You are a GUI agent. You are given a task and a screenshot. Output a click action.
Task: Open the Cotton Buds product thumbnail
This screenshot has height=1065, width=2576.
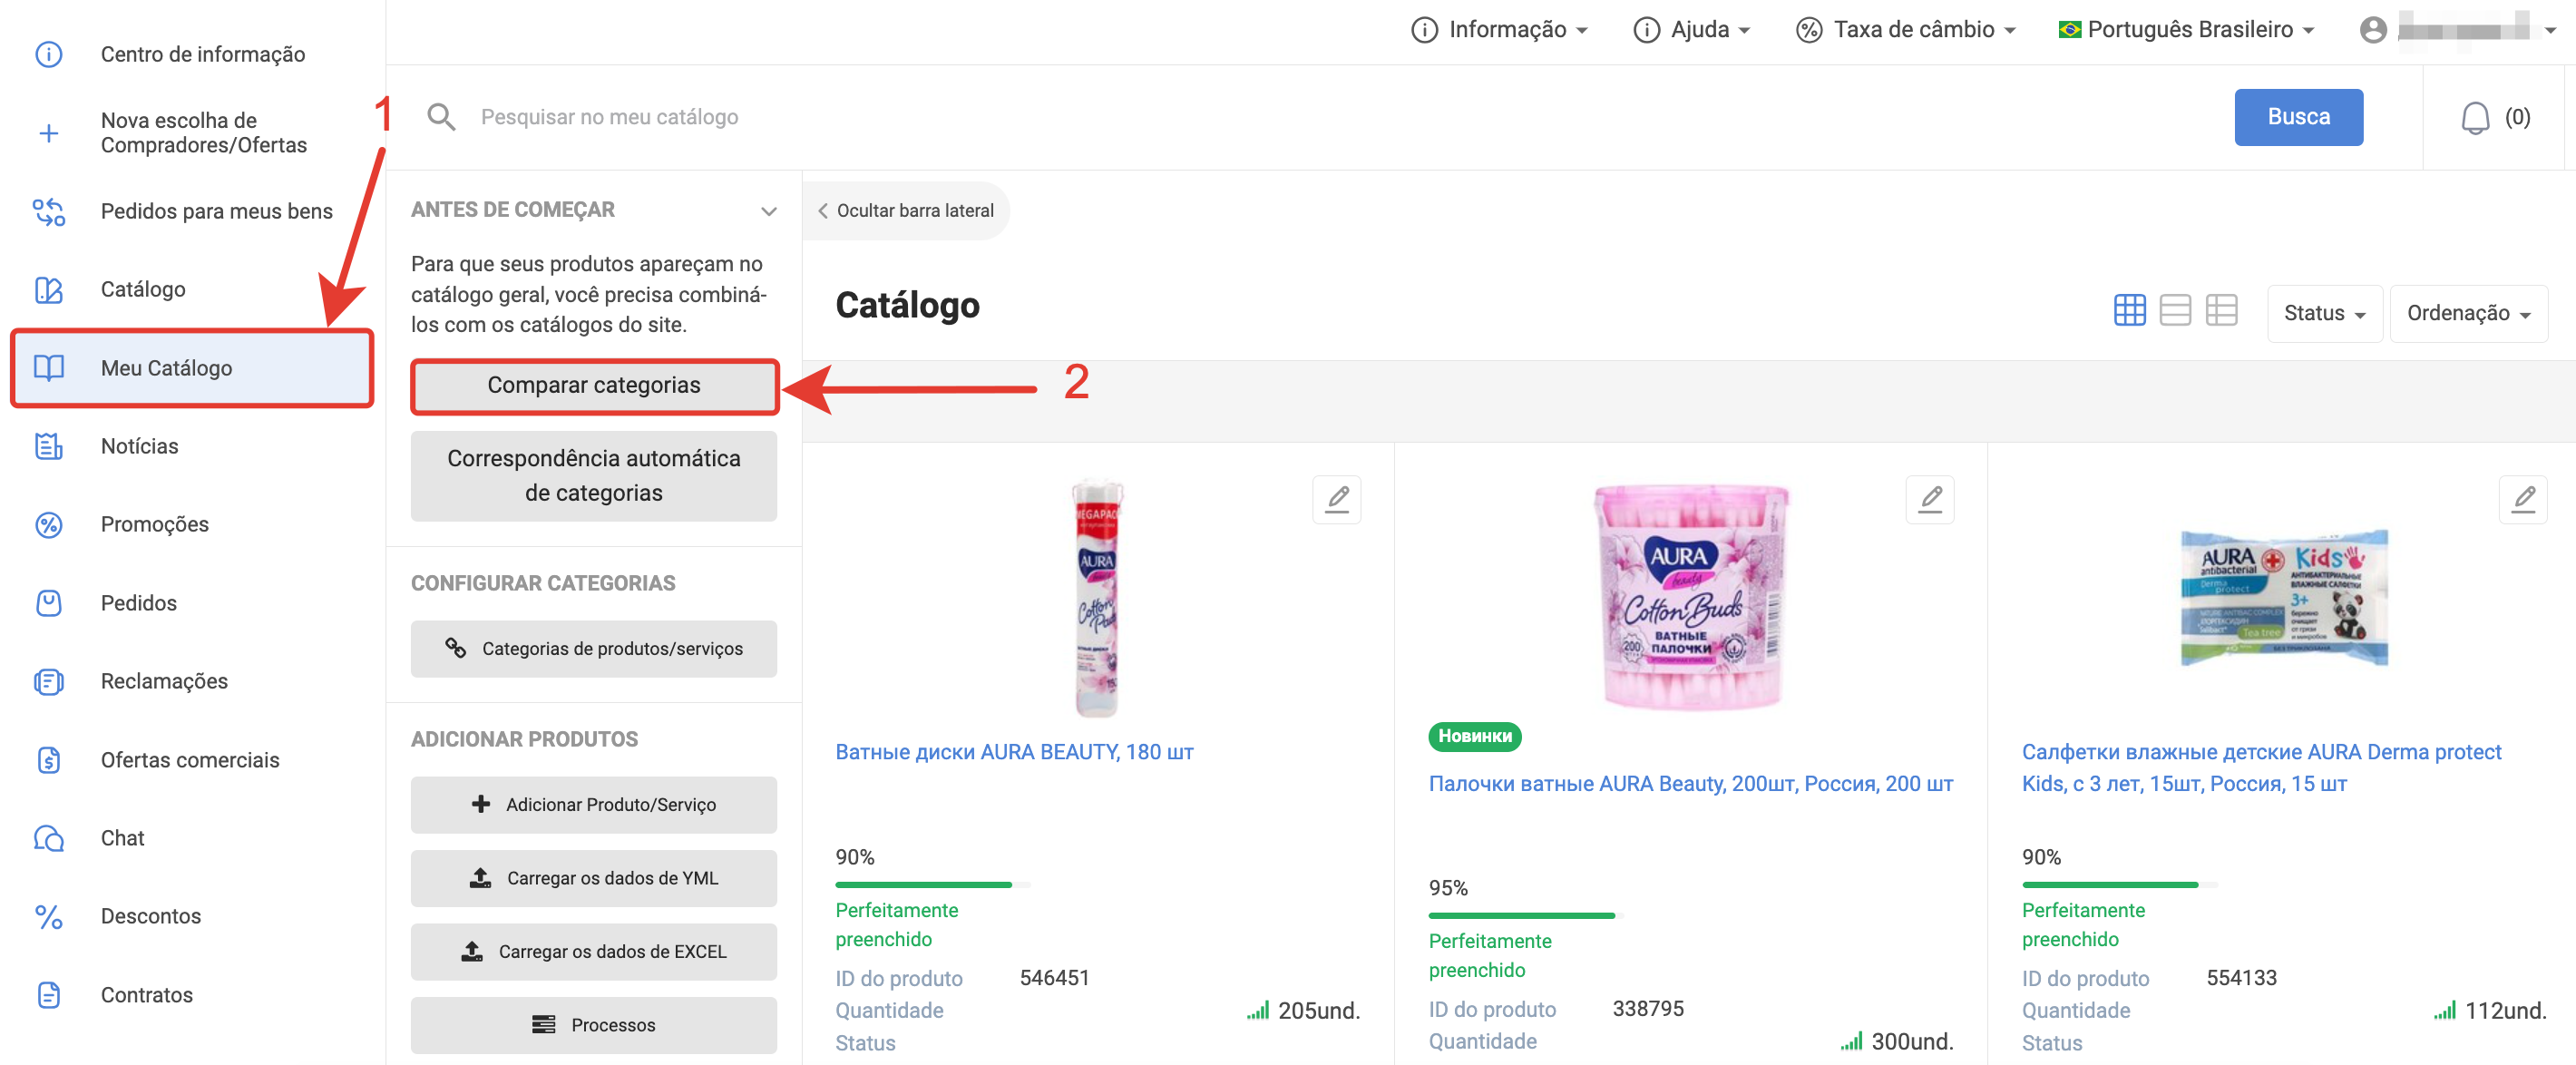1689,597
